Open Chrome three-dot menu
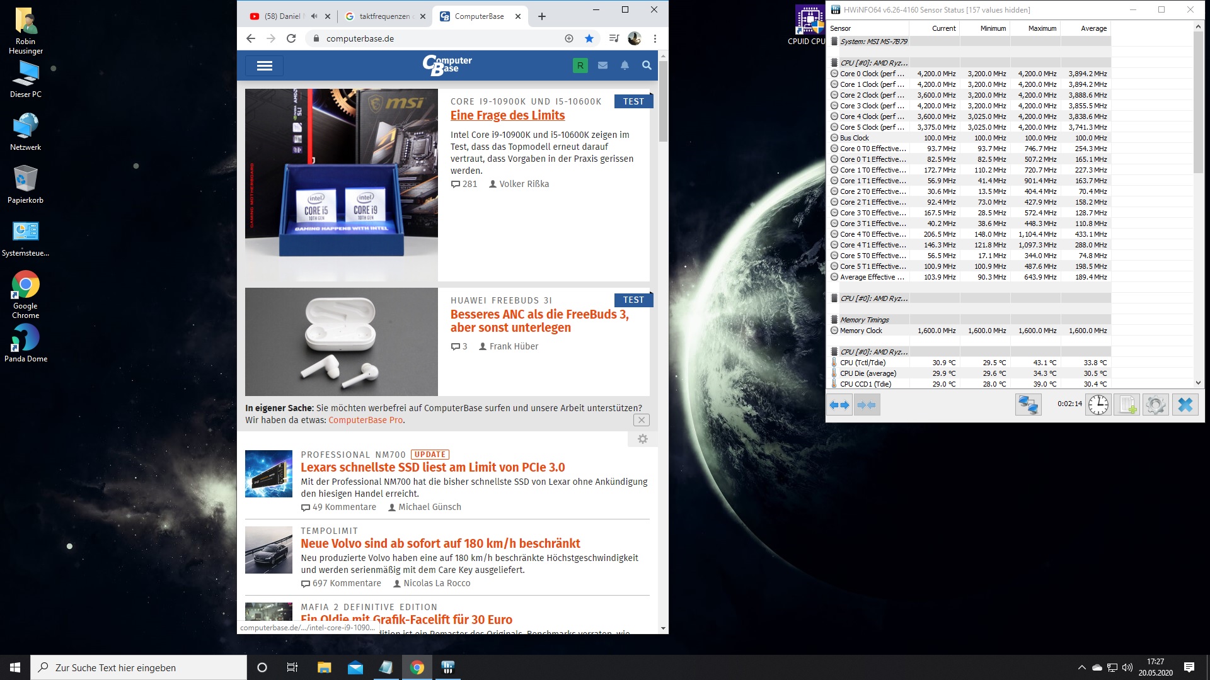The width and height of the screenshot is (1210, 680). tap(655, 38)
